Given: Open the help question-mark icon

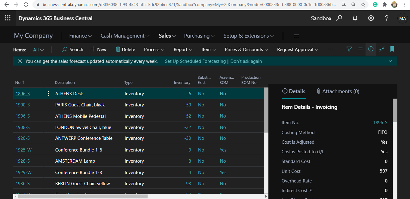Looking at the screenshot, I should click(387, 18).
